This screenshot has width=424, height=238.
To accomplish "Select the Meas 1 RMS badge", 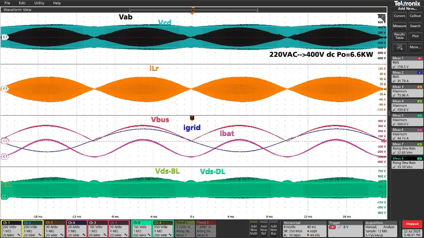I will point(407,62).
